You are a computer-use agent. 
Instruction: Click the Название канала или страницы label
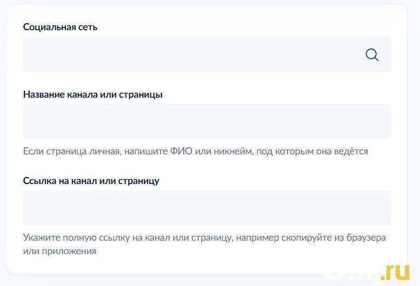(92, 94)
